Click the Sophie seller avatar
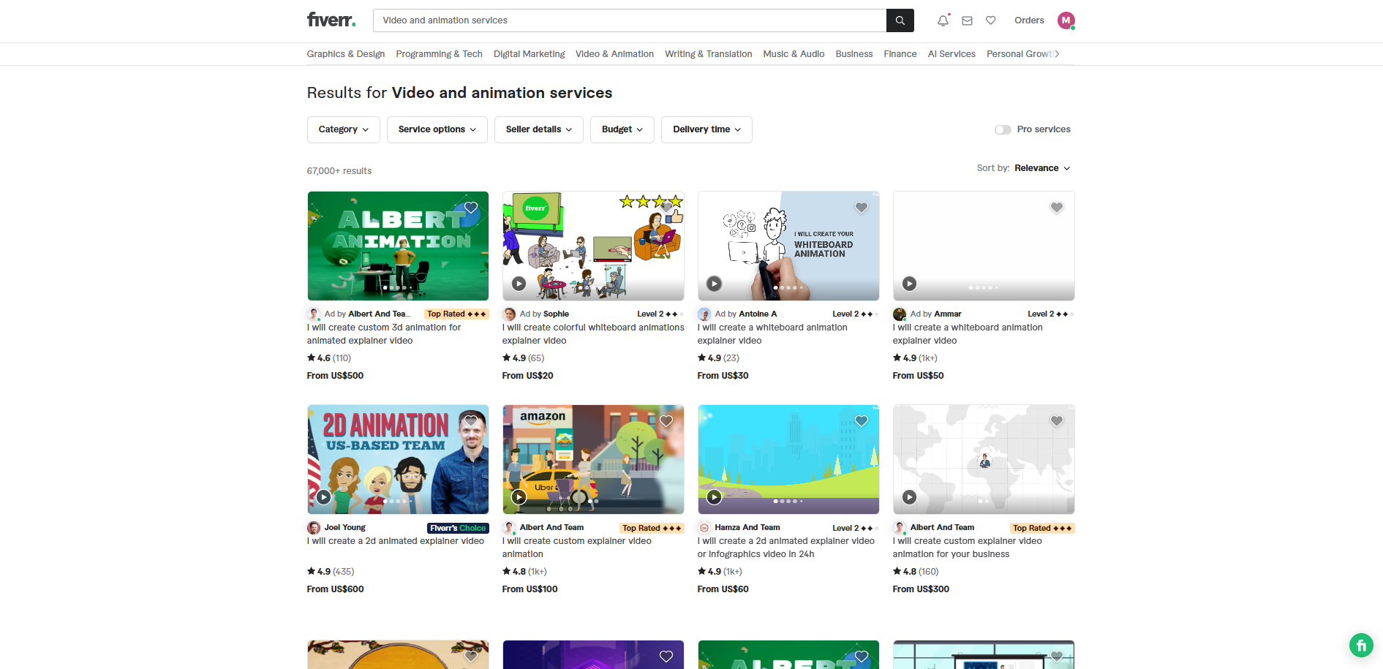This screenshot has width=1383, height=669. point(510,314)
